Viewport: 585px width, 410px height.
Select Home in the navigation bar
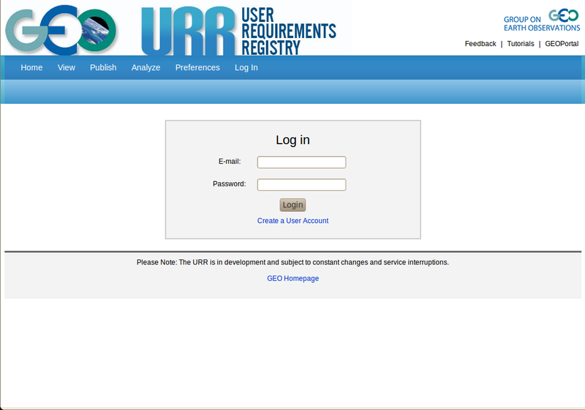[x=31, y=67]
